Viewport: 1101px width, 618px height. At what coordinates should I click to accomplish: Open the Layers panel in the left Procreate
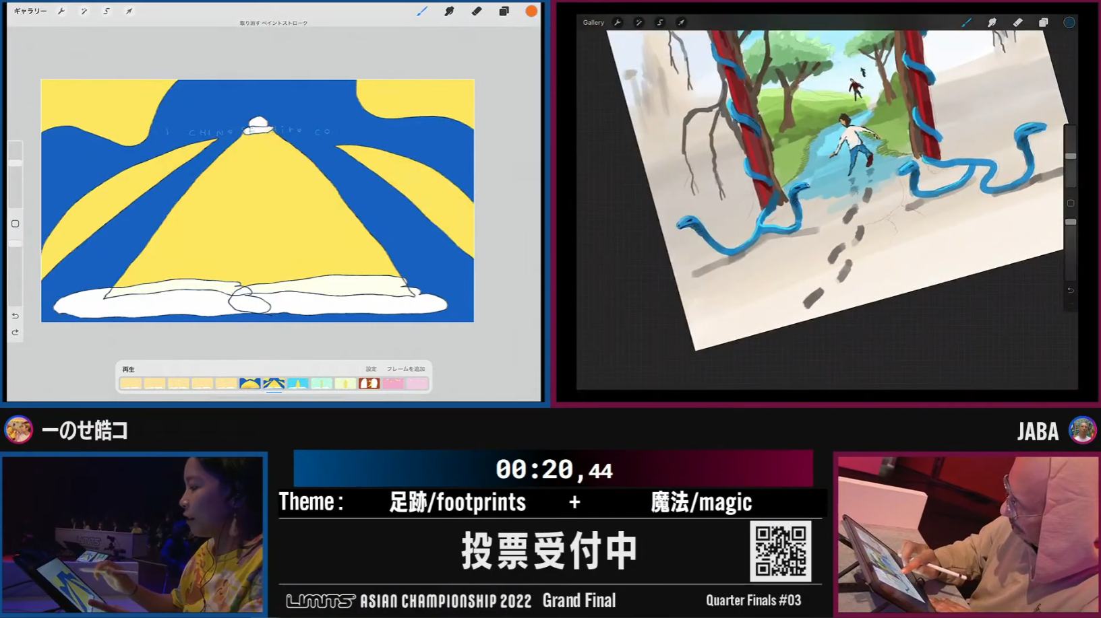pos(504,11)
